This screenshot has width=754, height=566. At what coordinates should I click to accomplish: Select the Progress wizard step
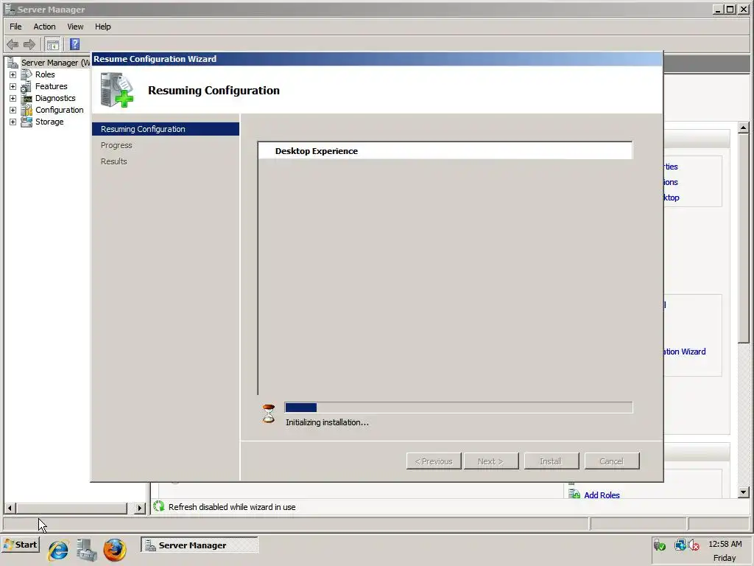pos(116,145)
